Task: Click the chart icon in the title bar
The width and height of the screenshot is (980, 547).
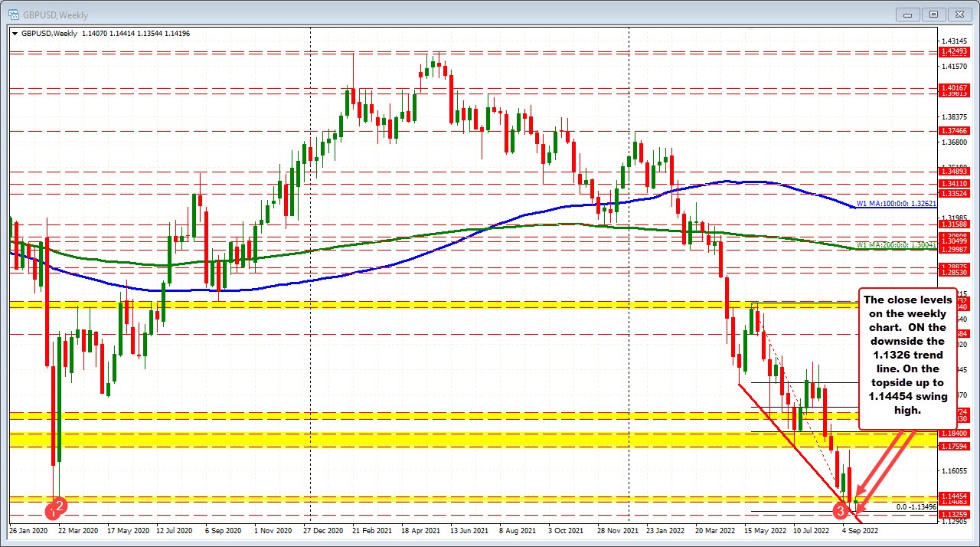Action: pos(14,14)
